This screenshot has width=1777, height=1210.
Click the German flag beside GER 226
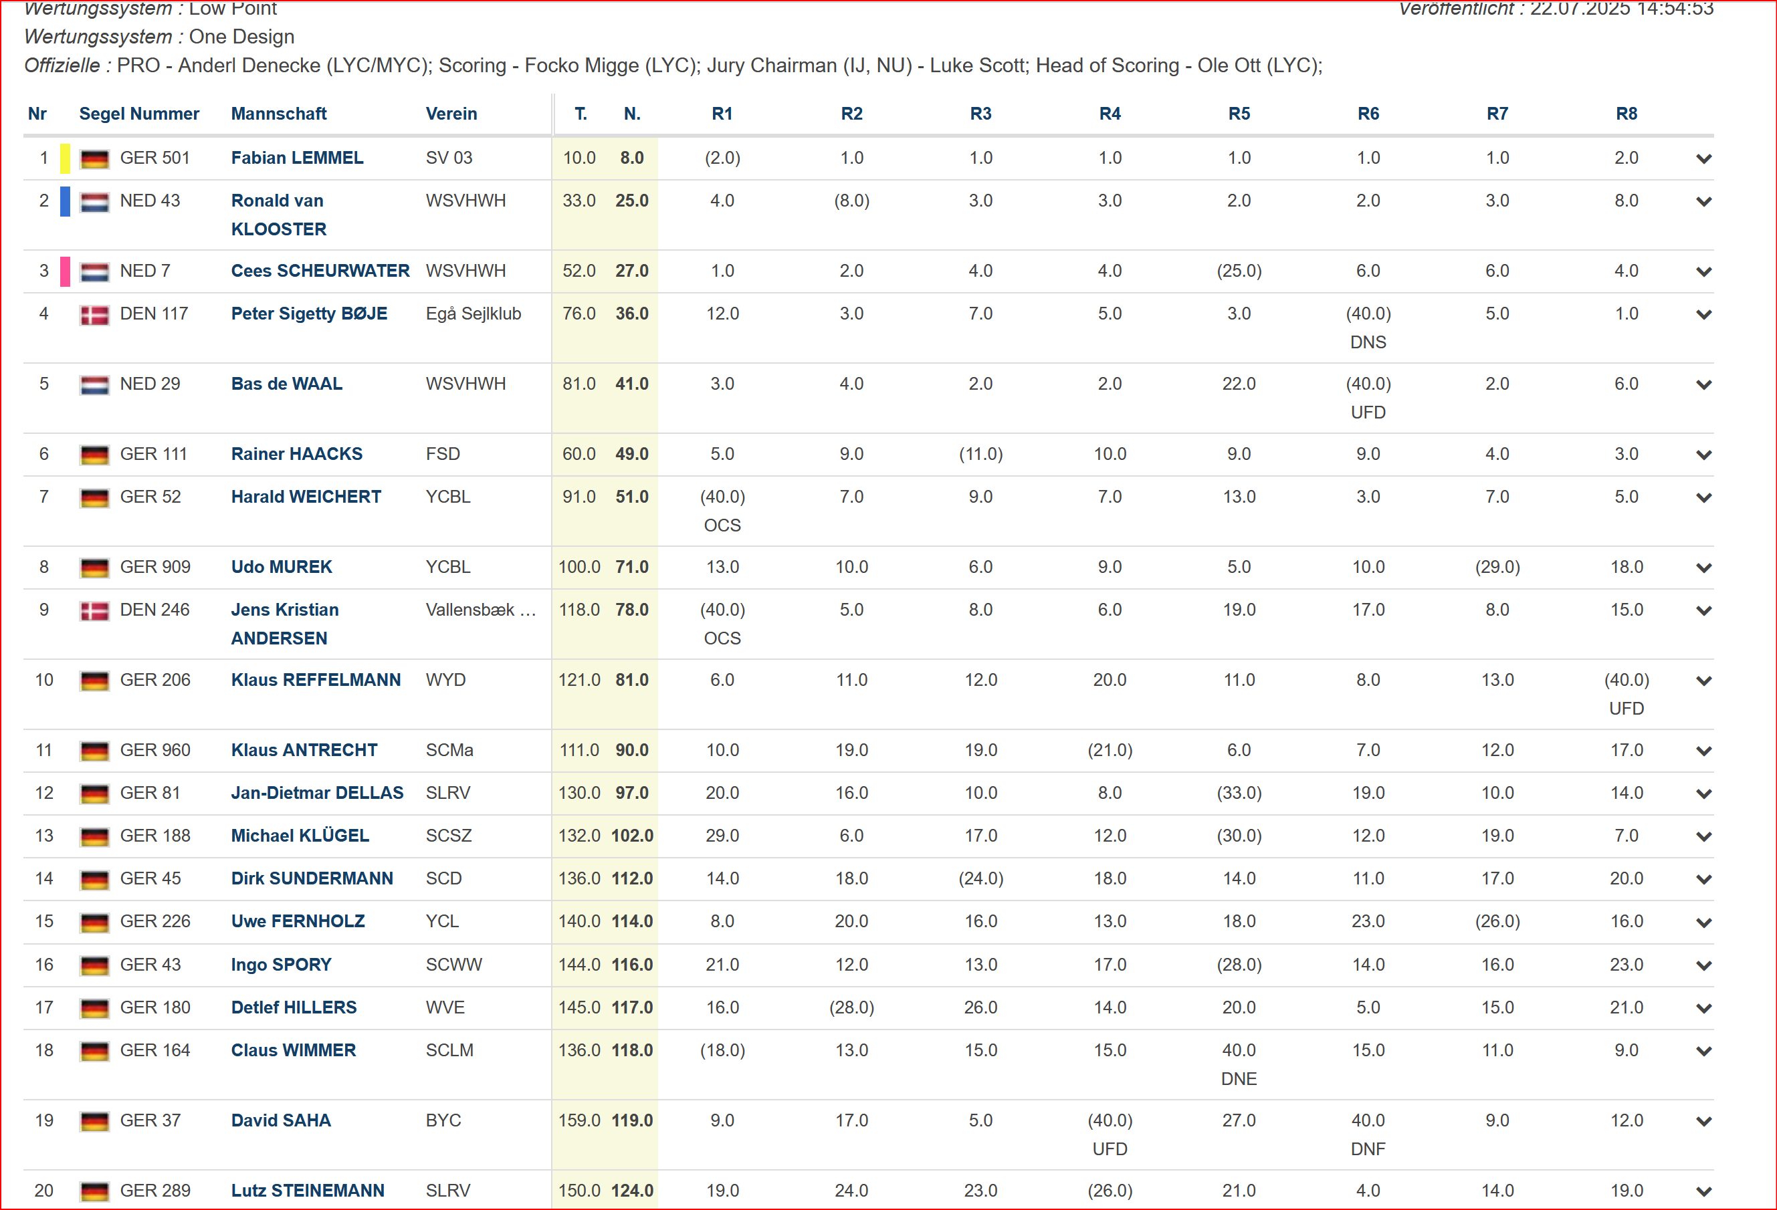(x=94, y=923)
